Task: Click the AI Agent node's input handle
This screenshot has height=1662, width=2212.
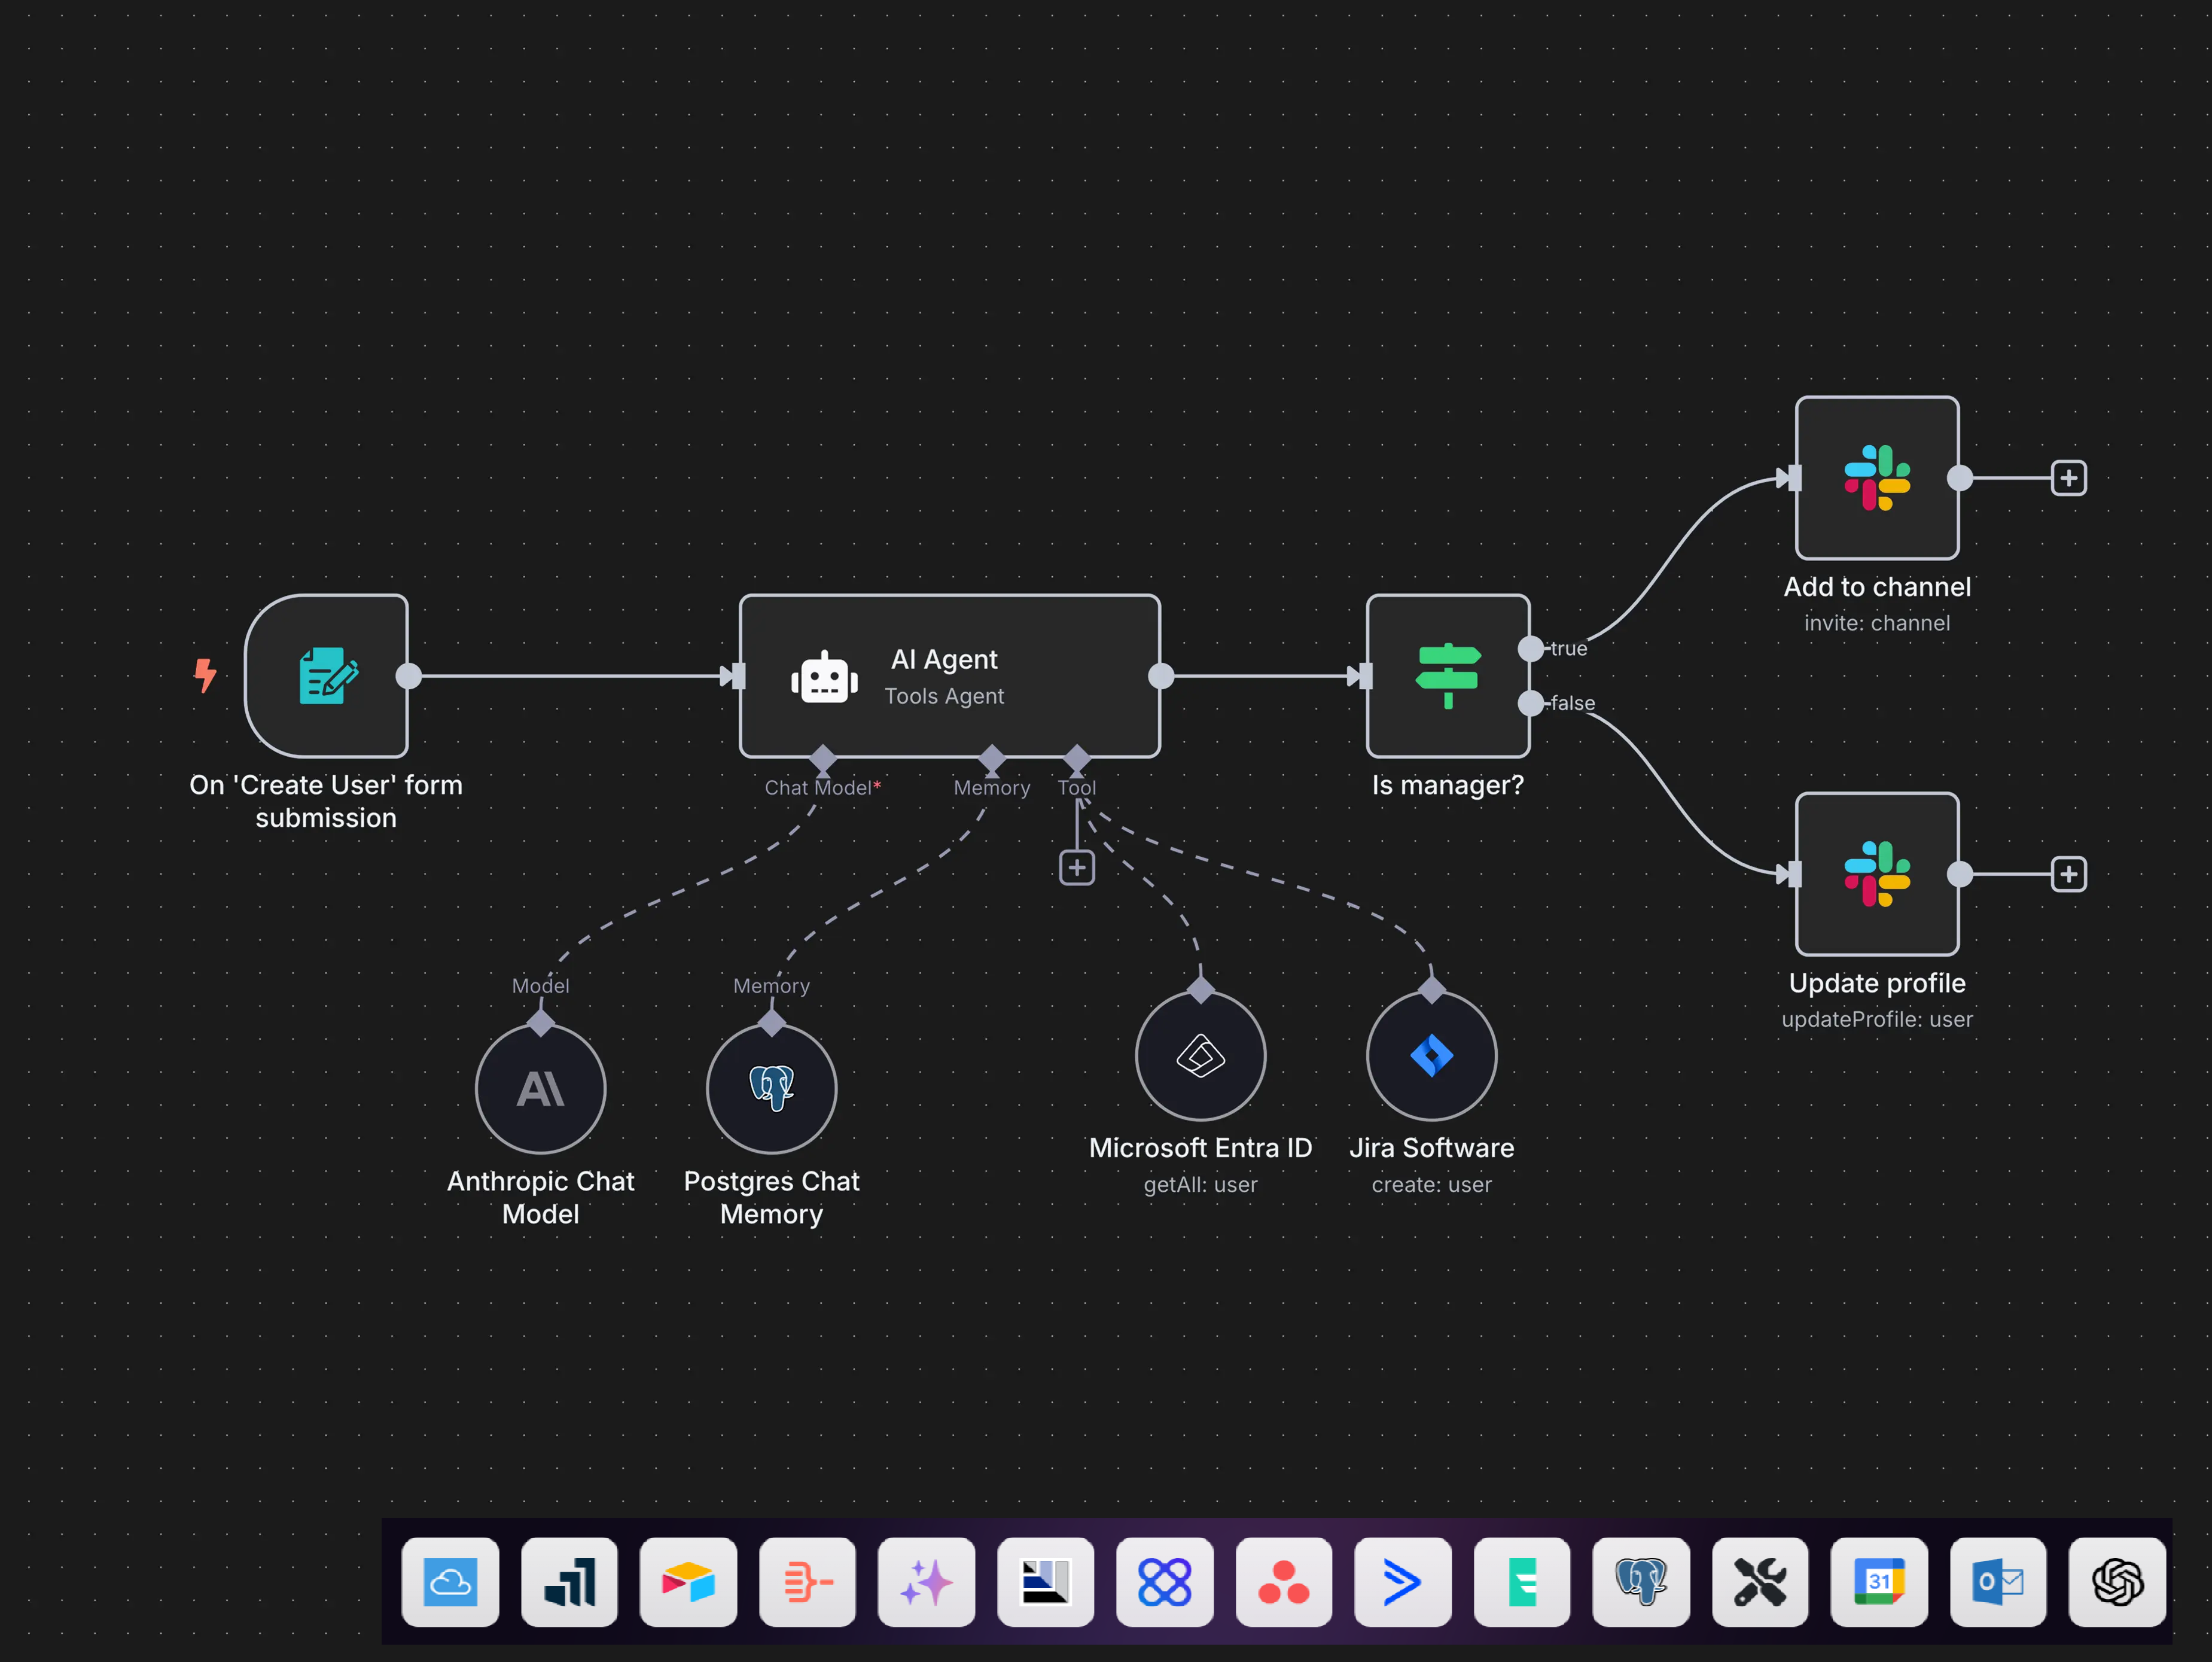Action: pos(739,676)
